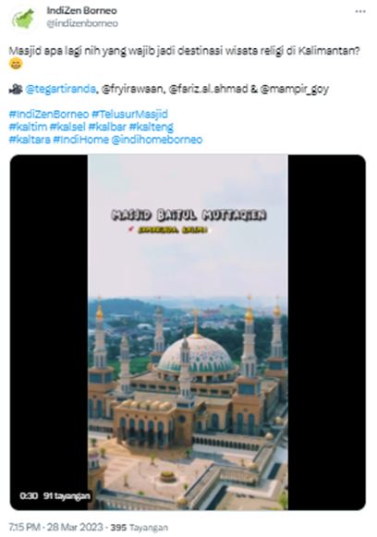Viewport: 377px width, 537px height.
Task: Click the IndiZen Borneo display name
Action: (x=82, y=10)
